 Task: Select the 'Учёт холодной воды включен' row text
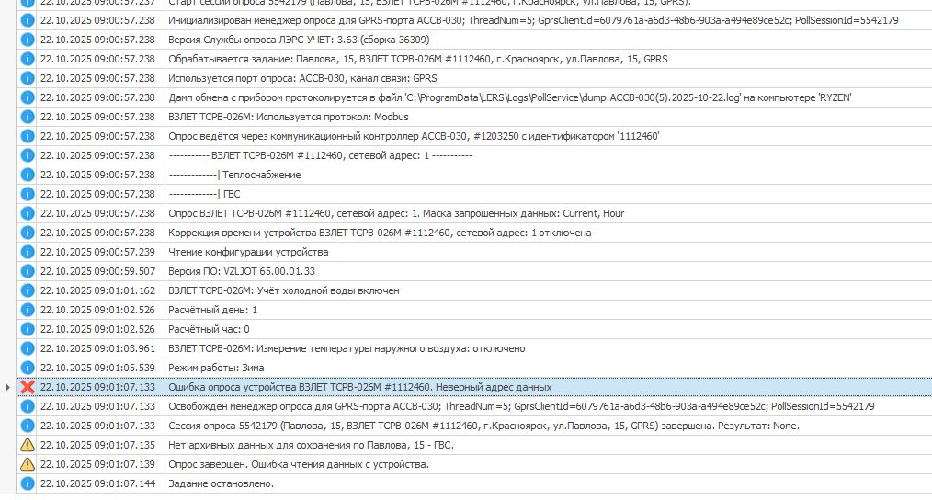click(x=283, y=290)
